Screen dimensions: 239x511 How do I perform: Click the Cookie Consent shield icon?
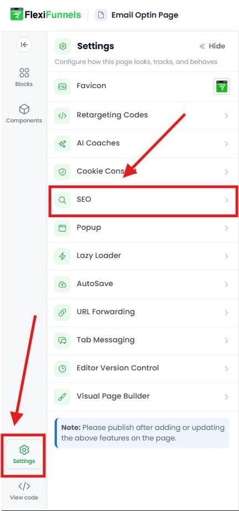pyautogui.click(x=62, y=172)
